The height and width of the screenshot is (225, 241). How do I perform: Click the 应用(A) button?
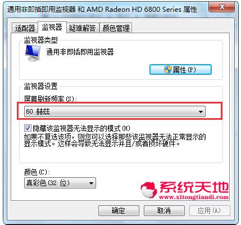[x=210, y=210]
